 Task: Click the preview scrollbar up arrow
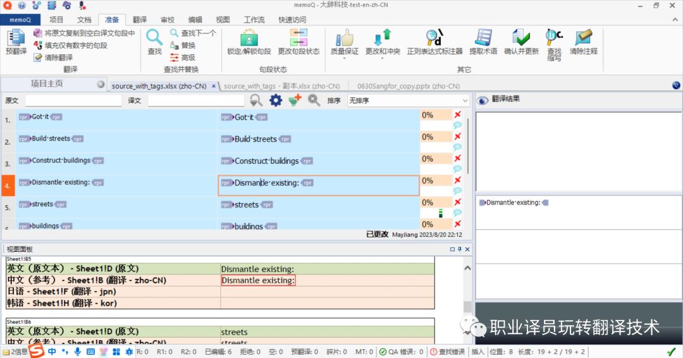(467, 268)
